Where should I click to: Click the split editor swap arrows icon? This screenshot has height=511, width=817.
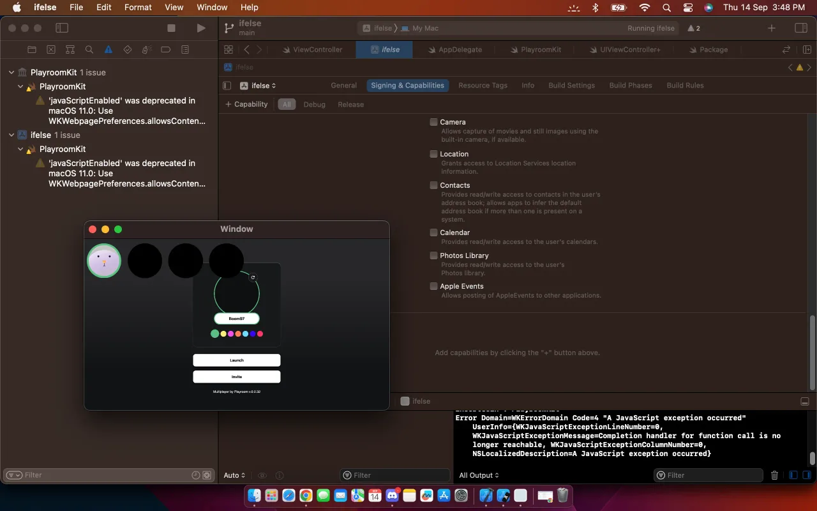point(786,49)
